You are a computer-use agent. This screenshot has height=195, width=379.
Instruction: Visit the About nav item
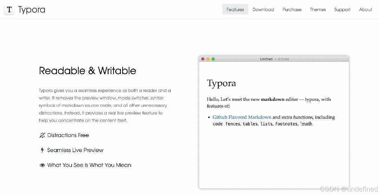(365, 9)
